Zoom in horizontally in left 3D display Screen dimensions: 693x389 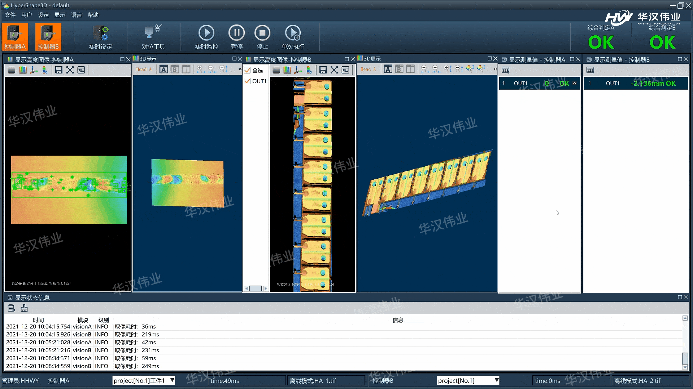[x=201, y=69]
